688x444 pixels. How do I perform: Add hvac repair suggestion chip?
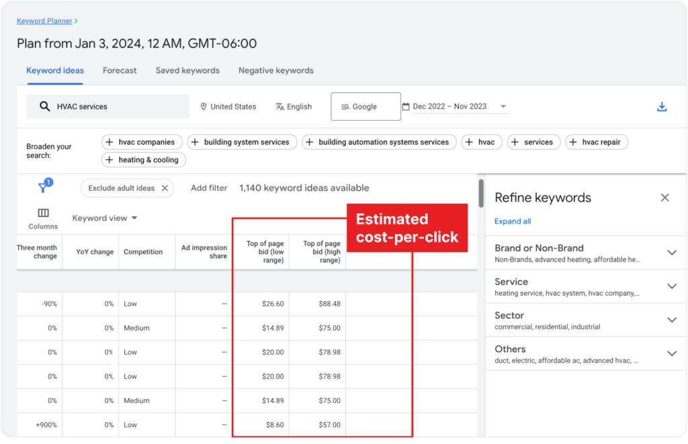pyautogui.click(x=597, y=142)
